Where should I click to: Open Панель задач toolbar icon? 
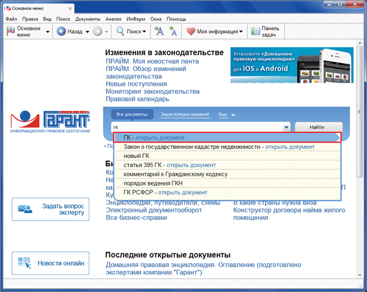point(254,31)
